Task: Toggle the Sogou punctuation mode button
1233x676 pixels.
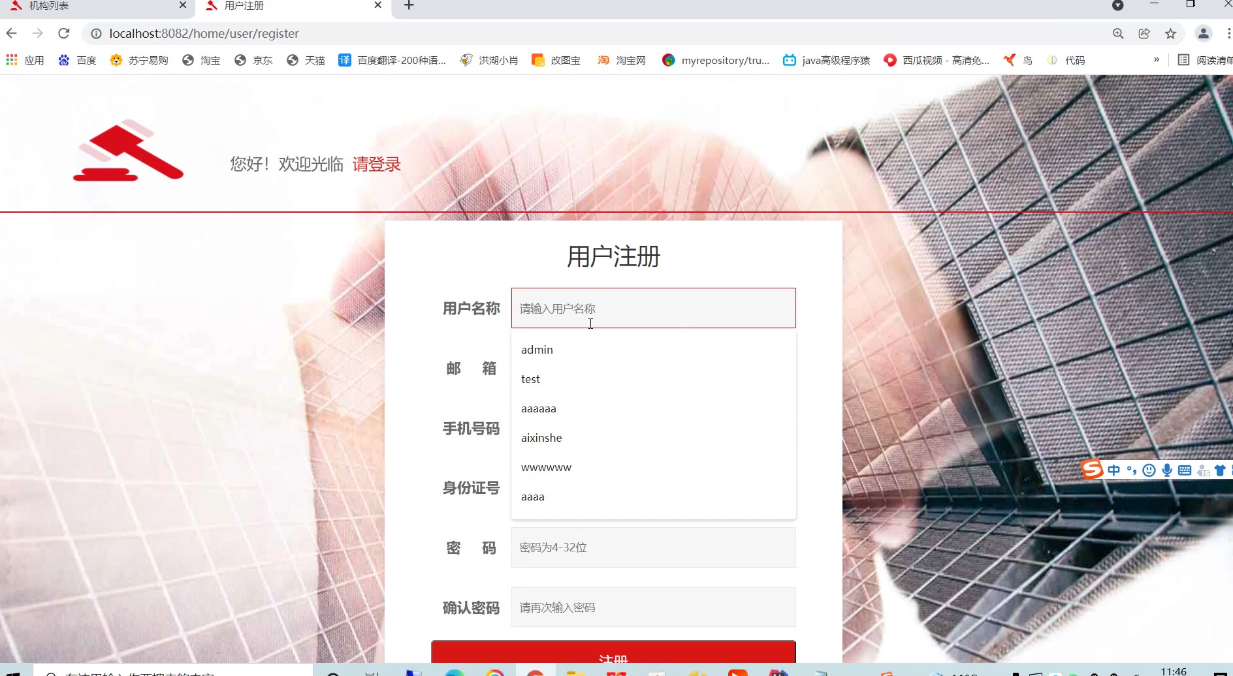Action: 1132,470
